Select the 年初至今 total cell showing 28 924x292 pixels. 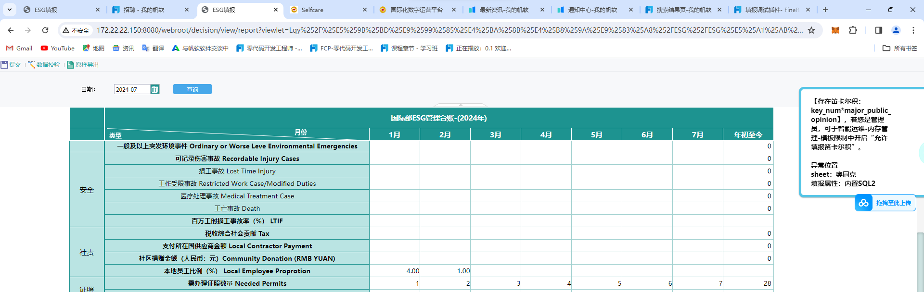point(748,283)
